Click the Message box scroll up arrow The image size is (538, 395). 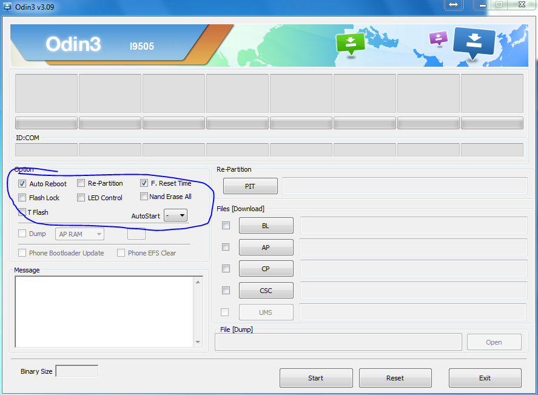[x=198, y=282]
